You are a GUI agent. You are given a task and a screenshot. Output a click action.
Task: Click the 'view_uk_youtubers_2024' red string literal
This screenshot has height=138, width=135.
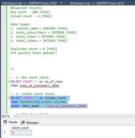(66, 106)
